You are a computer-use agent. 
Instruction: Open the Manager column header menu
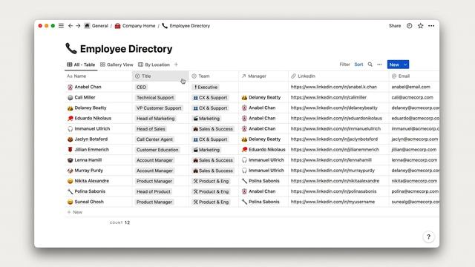pyautogui.click(x=263, y=76)
